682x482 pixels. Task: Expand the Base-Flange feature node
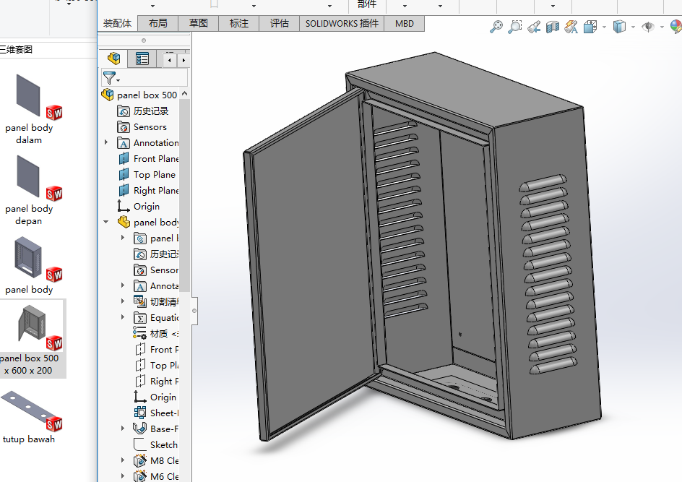tap(123, 429)
